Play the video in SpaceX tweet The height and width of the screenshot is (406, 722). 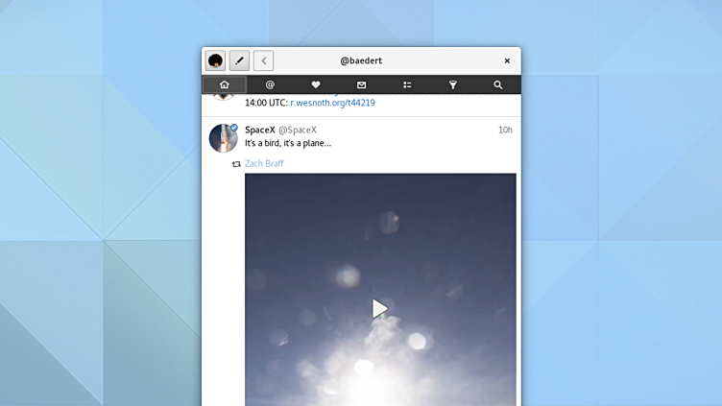(x=380, y=308)
